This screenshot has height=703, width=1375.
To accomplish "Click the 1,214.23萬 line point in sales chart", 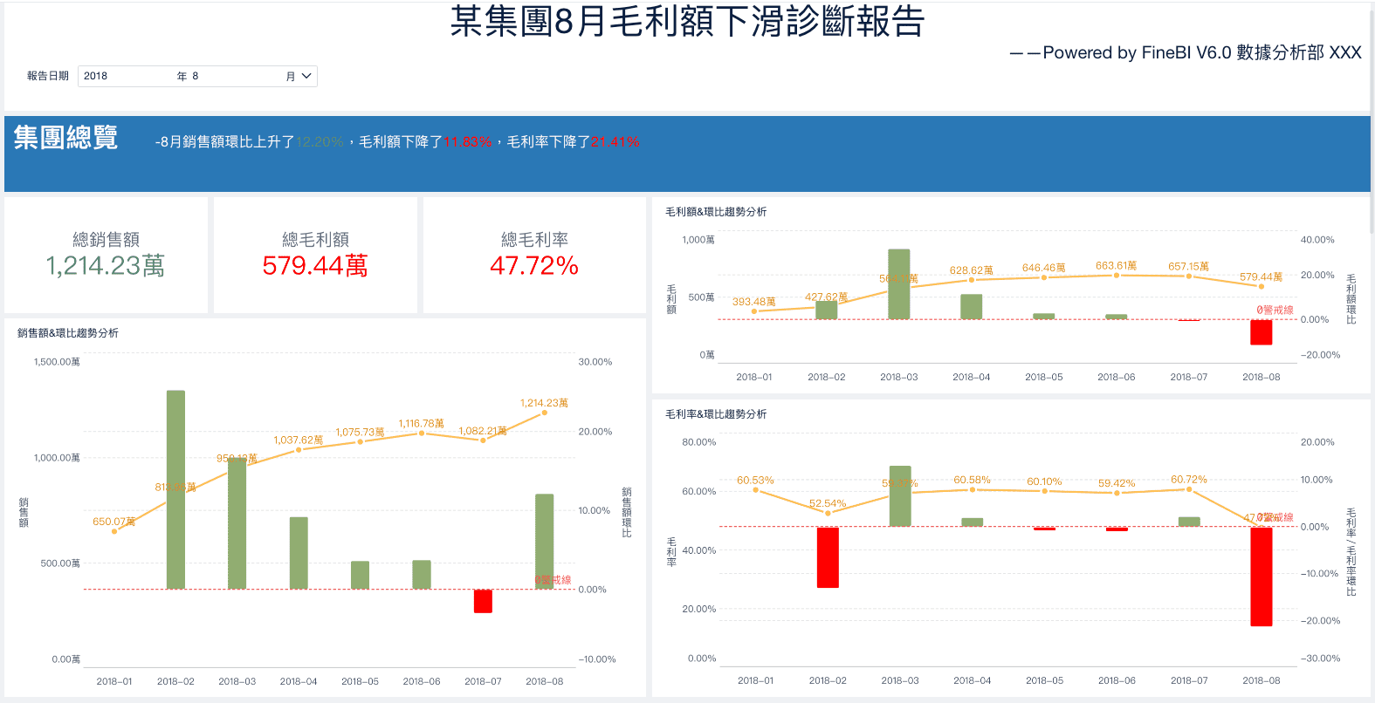I will (545, 413).
